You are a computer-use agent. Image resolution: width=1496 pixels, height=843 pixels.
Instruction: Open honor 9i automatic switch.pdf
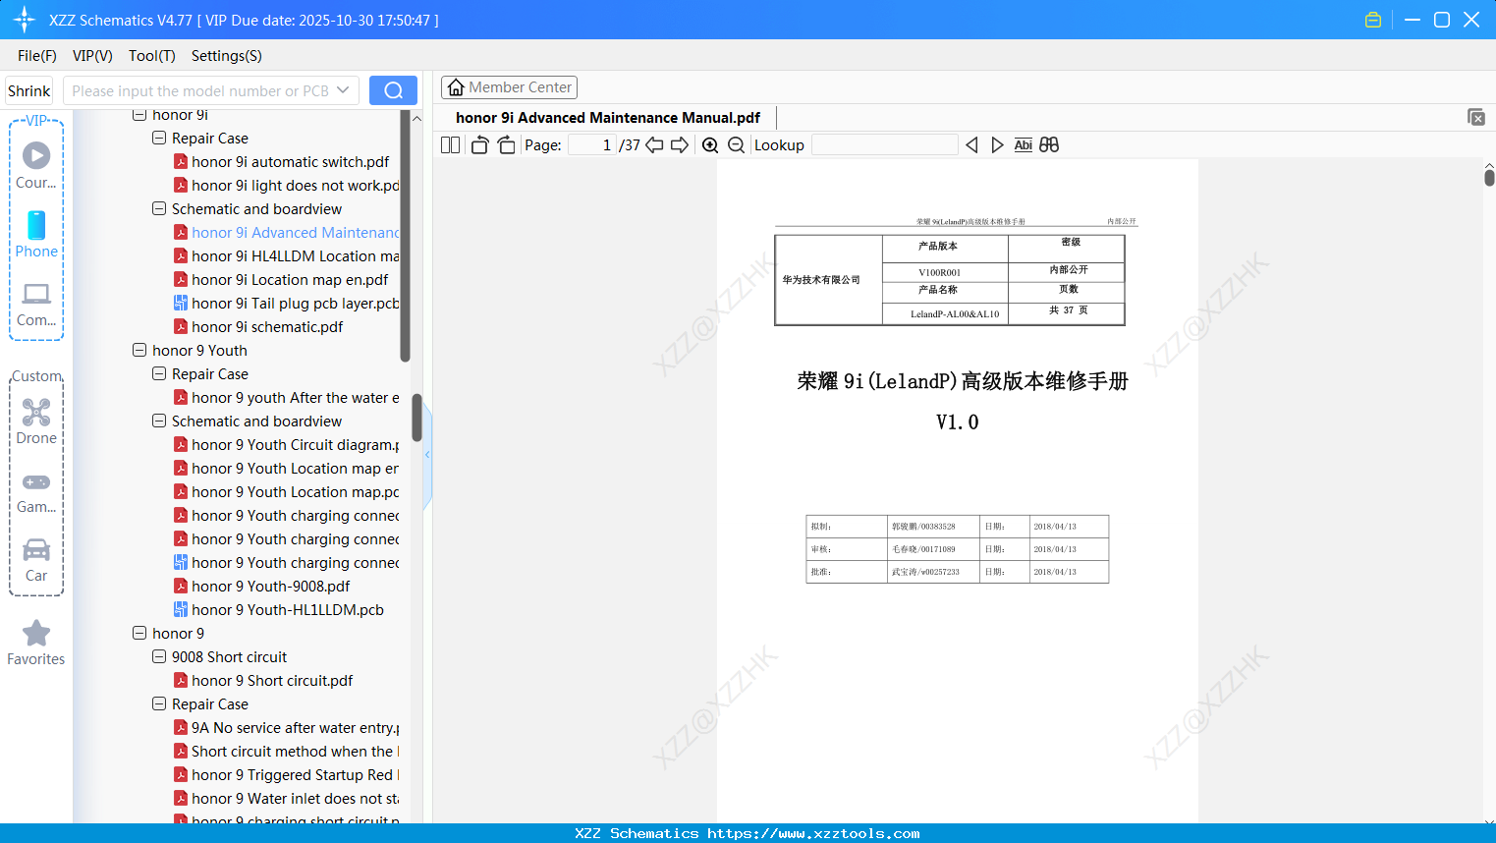(x=290, y=162)
